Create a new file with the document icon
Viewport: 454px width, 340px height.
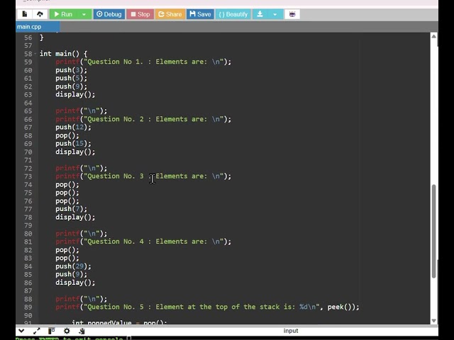[25, 14]
